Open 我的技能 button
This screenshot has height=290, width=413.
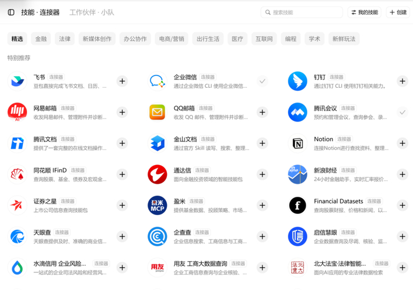[x=365, y=12]
